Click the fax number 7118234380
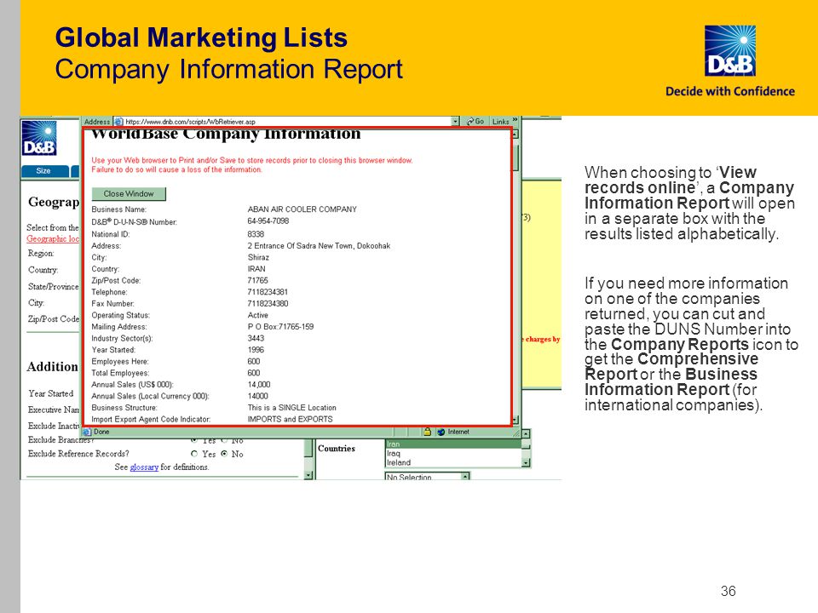Viewport: 818px width, 613px height. tap(268, 303)
